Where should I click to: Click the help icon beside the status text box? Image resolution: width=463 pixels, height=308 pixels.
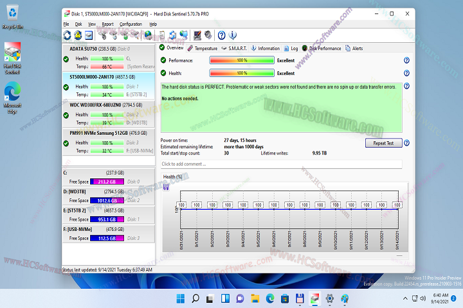(x=406, y=86)
